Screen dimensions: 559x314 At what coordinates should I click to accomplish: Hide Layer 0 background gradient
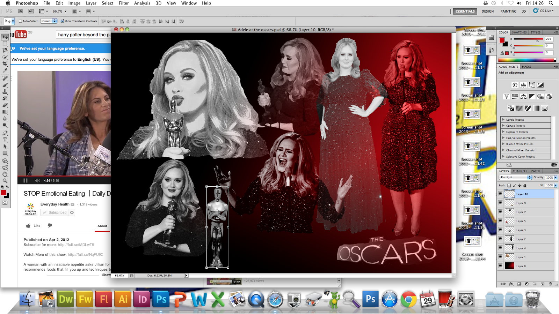pyautogui.click(x=500, y=266)
